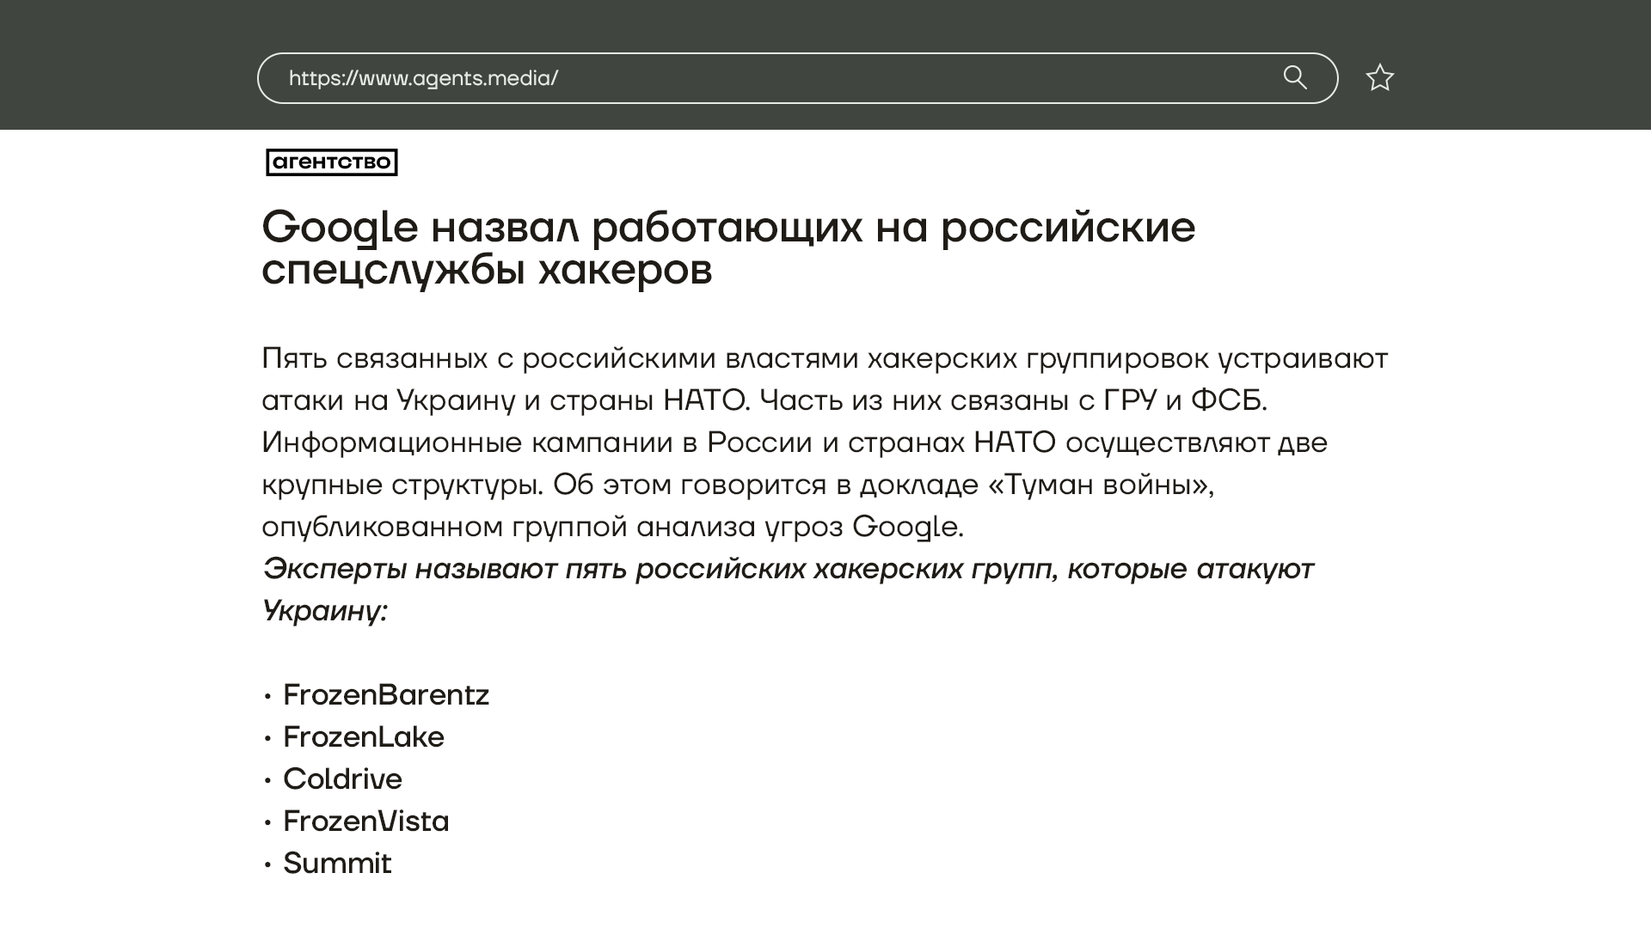Bookmark page with star icon

[x=1379, y=77]
